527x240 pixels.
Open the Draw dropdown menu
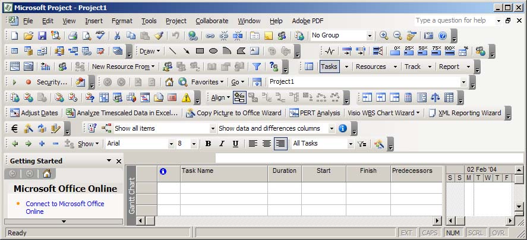pyautogui.click(x=150, y=51)
